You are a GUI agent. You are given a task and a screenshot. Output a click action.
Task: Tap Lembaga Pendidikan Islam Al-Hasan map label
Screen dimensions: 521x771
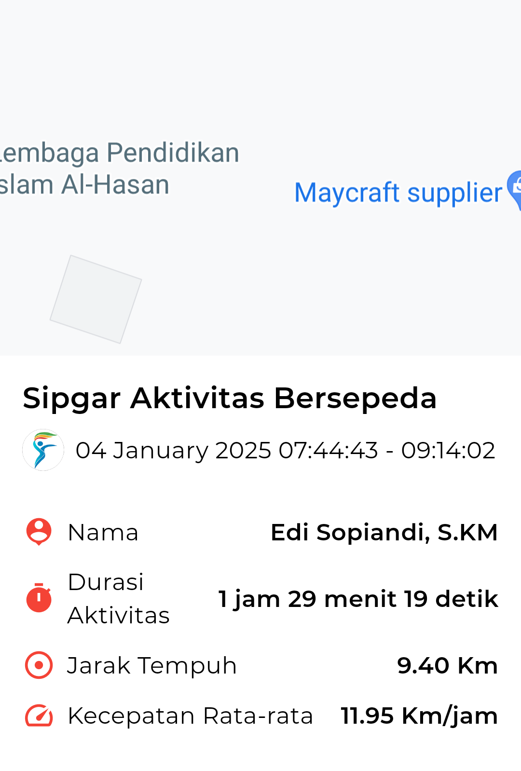click(119, 168)
